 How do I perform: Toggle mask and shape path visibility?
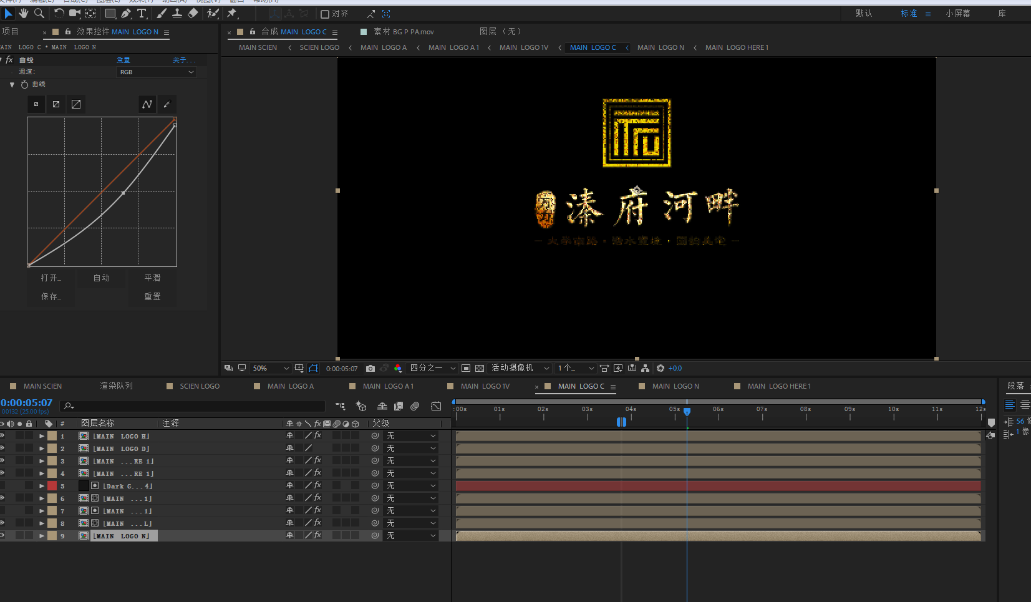pyautogui.click(x=313, y=368)
